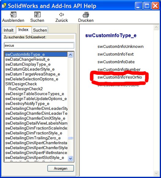Click content pane scroll up arrow

[156, 27]
